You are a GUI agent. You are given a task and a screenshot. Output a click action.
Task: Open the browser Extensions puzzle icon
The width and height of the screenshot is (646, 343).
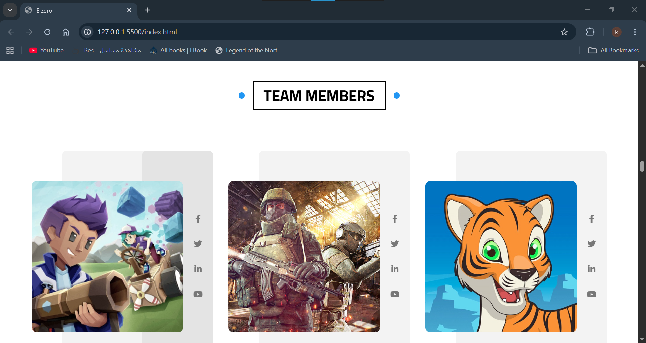coord(590,32)
